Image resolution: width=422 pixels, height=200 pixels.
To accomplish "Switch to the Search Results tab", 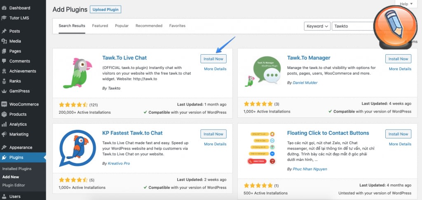I will point(72,26).
